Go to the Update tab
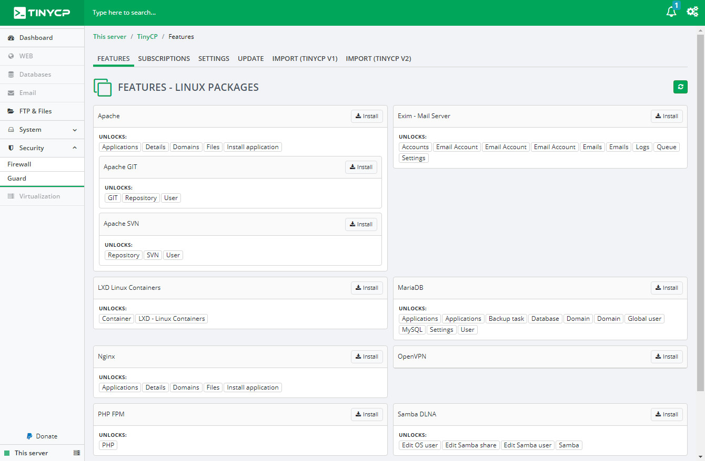This screenshot has width=705, height=461. (251, 59)
